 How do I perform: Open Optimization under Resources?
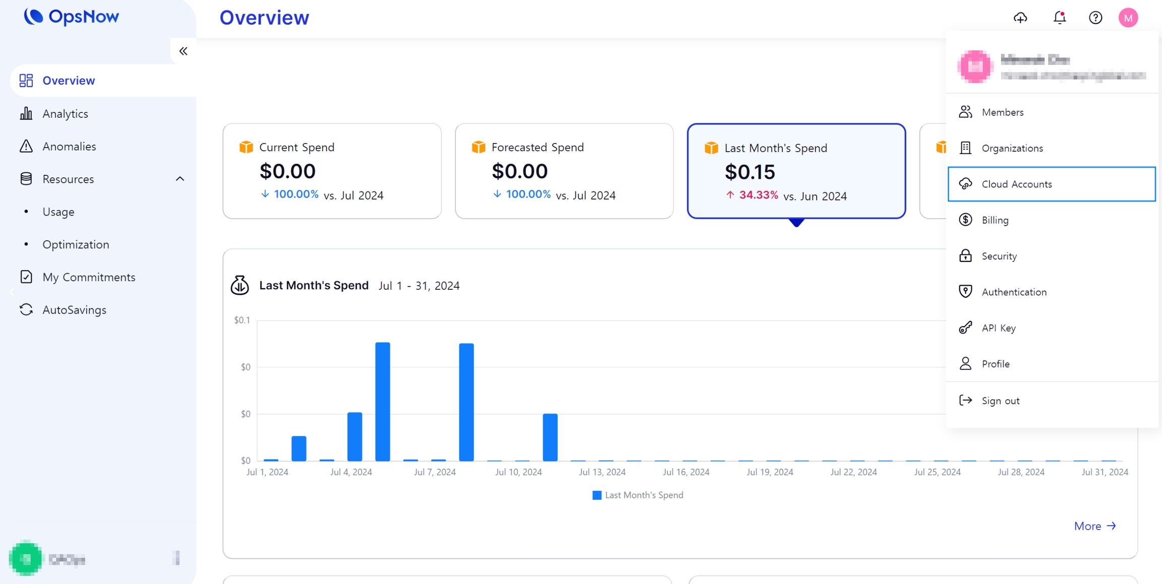click(x=76, y=244)
